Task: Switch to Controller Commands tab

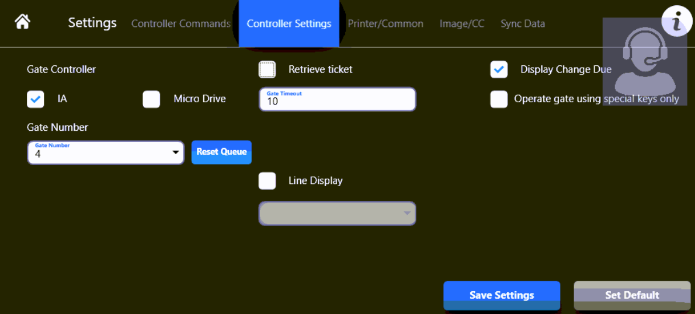Action: (181, 23)
